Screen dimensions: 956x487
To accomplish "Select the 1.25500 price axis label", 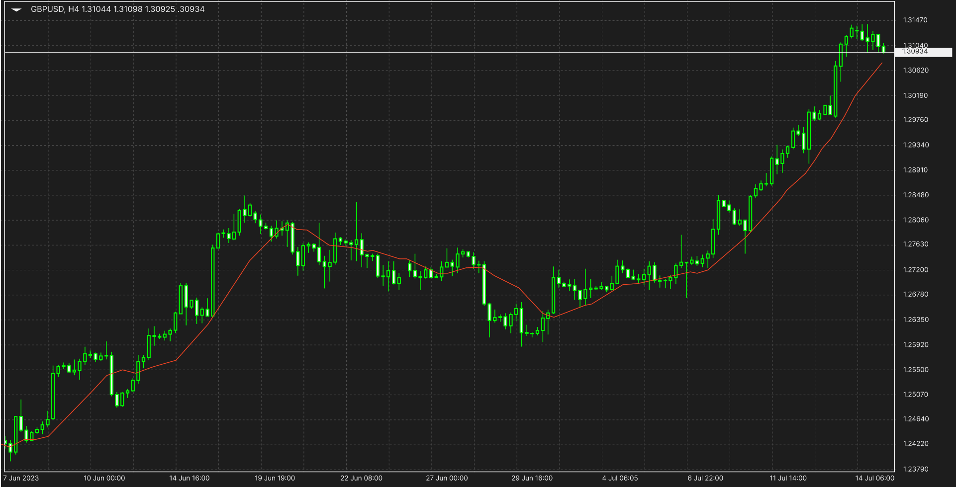I will tap(915, 370).
